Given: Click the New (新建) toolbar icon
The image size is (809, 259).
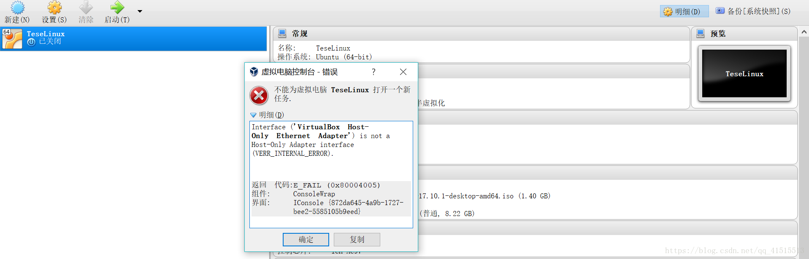Looking at the screenshot, I should click(x=17, y=8).
